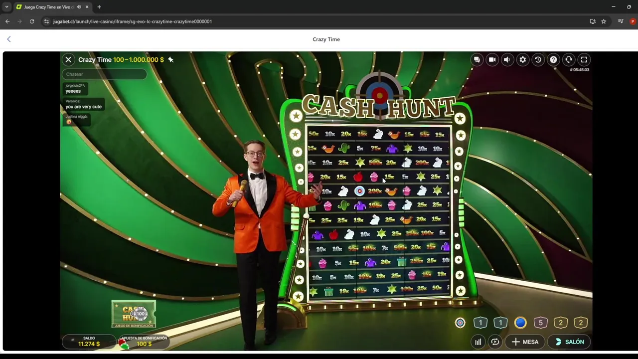
Task: Click the round ID # 05:45:03
Action: pyautogui.click(x=579, y=70)
